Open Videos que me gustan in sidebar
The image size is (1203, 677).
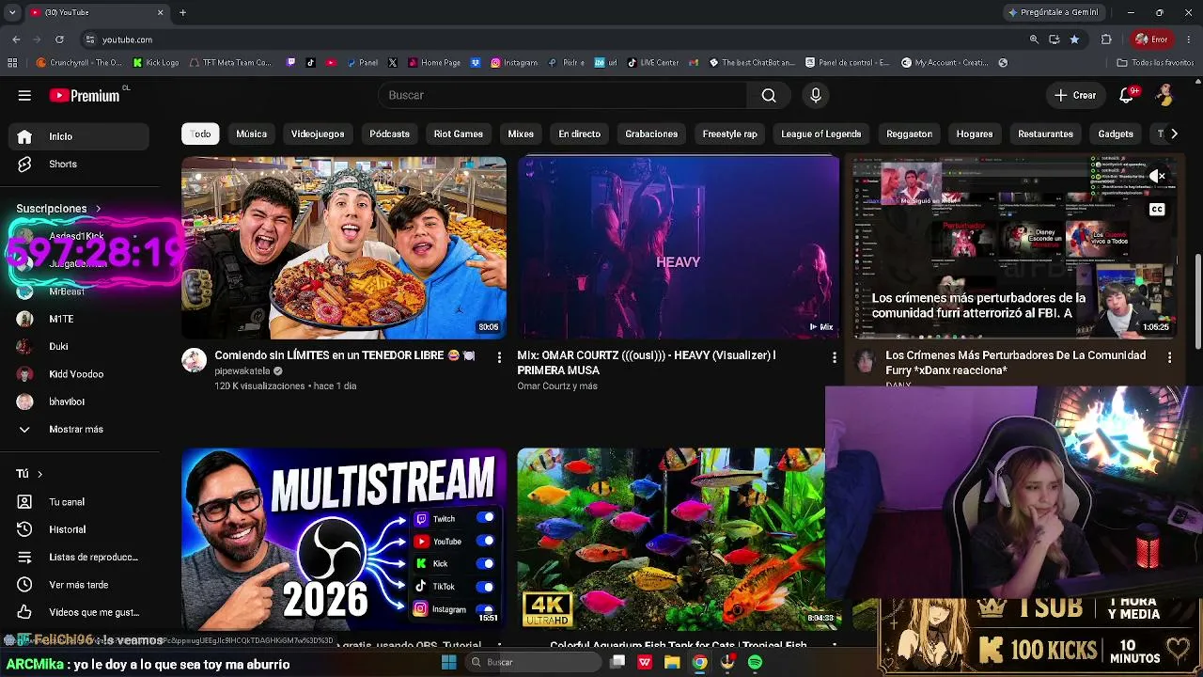(x=79, y=612)
